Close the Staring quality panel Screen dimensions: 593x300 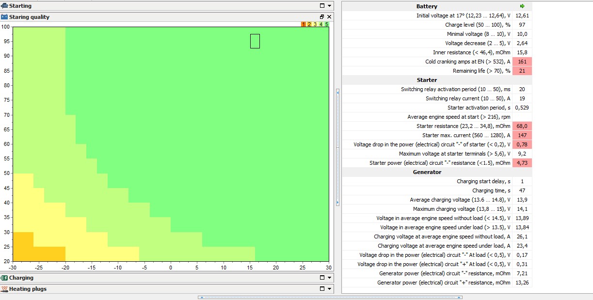[329, 17]
